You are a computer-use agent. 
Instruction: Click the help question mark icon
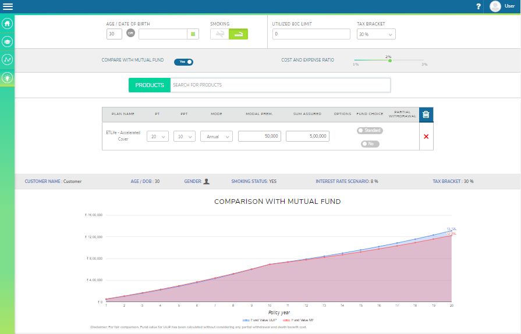(x=479, y=6)
